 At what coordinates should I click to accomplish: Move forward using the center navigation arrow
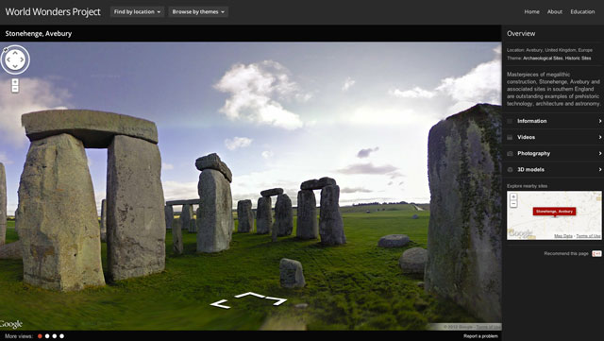click(x=250, y=295)
